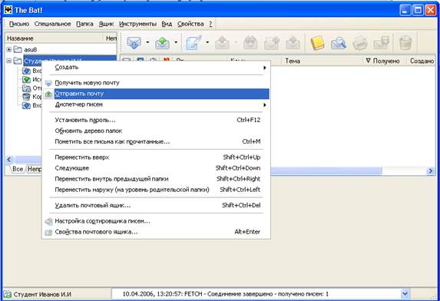Open the Свойства menu
Image resolution: width=440 pixels, height=301 pixels.
[x=190, y=24]
